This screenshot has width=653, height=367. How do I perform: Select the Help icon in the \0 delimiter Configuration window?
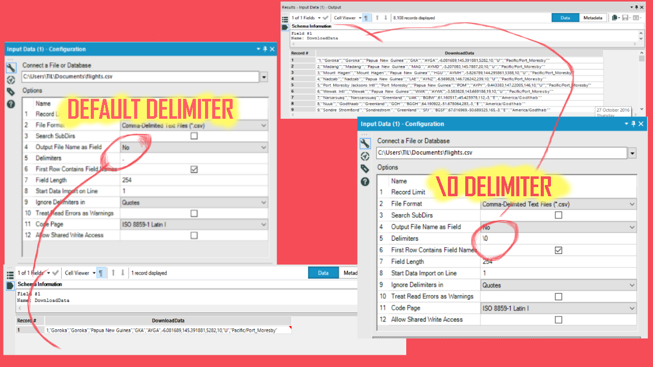[365, 181]
